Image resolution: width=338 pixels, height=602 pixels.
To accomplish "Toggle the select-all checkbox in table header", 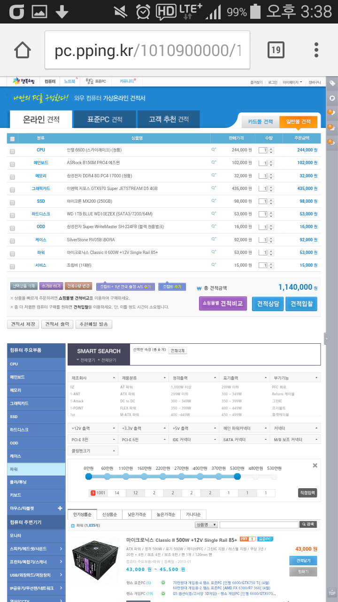I will coord(12,139).
